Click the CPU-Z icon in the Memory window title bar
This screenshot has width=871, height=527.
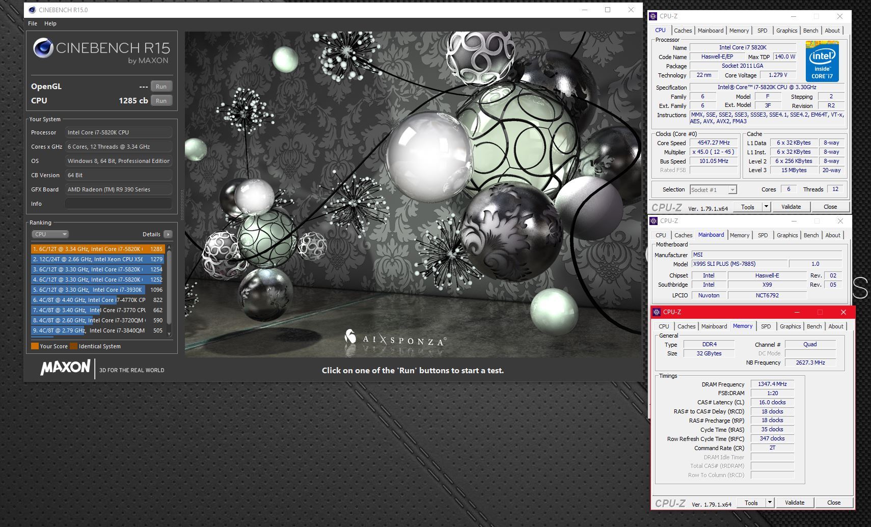click(x=657, y=312)
